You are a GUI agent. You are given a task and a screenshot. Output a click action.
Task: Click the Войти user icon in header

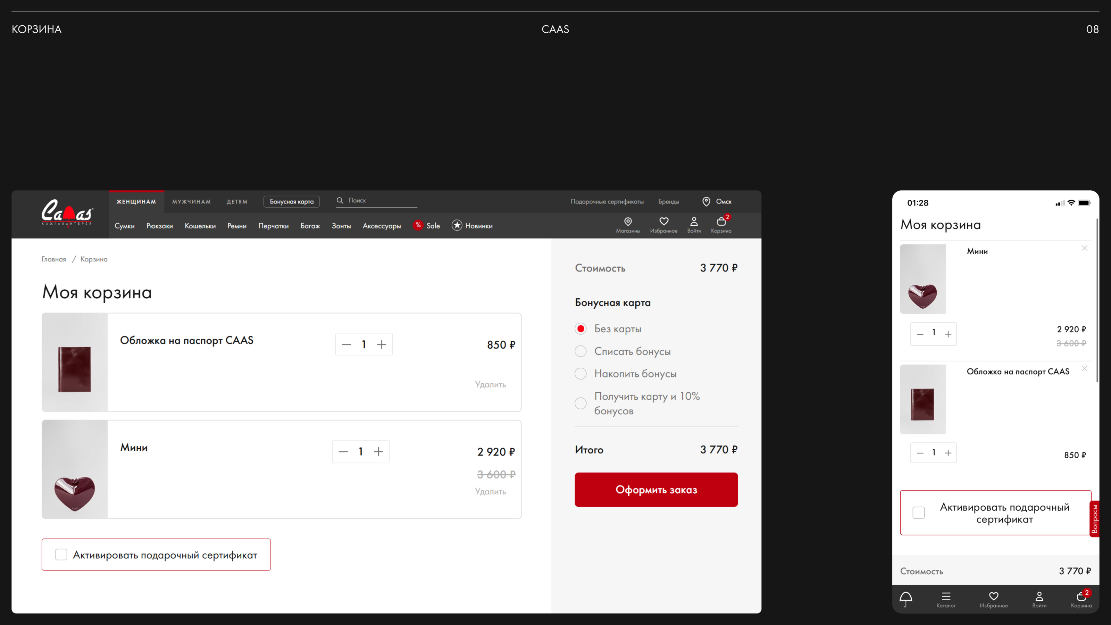pos(694,222)
